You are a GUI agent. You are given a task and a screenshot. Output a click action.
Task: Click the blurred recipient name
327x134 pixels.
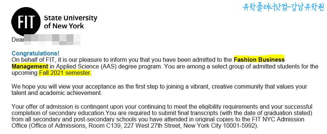pos(52,39)
